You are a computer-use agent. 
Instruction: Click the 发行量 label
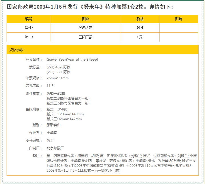coord(35,67)
